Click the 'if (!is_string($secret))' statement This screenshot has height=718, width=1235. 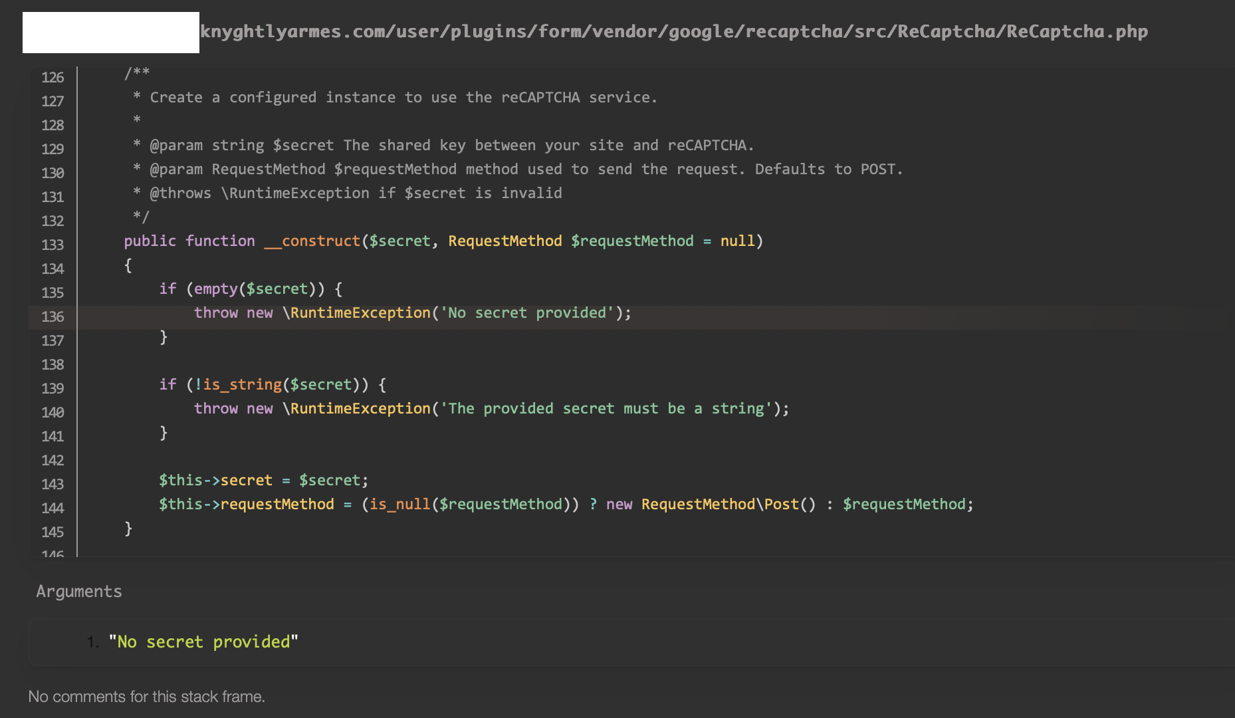(273, 384)
